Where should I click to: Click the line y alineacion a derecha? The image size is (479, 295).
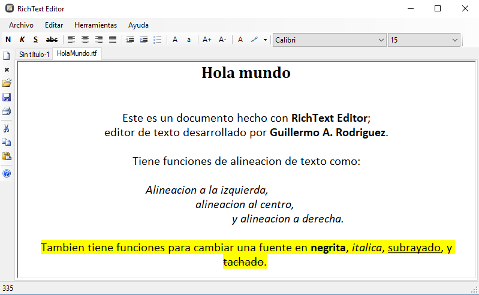pos(288,219)
